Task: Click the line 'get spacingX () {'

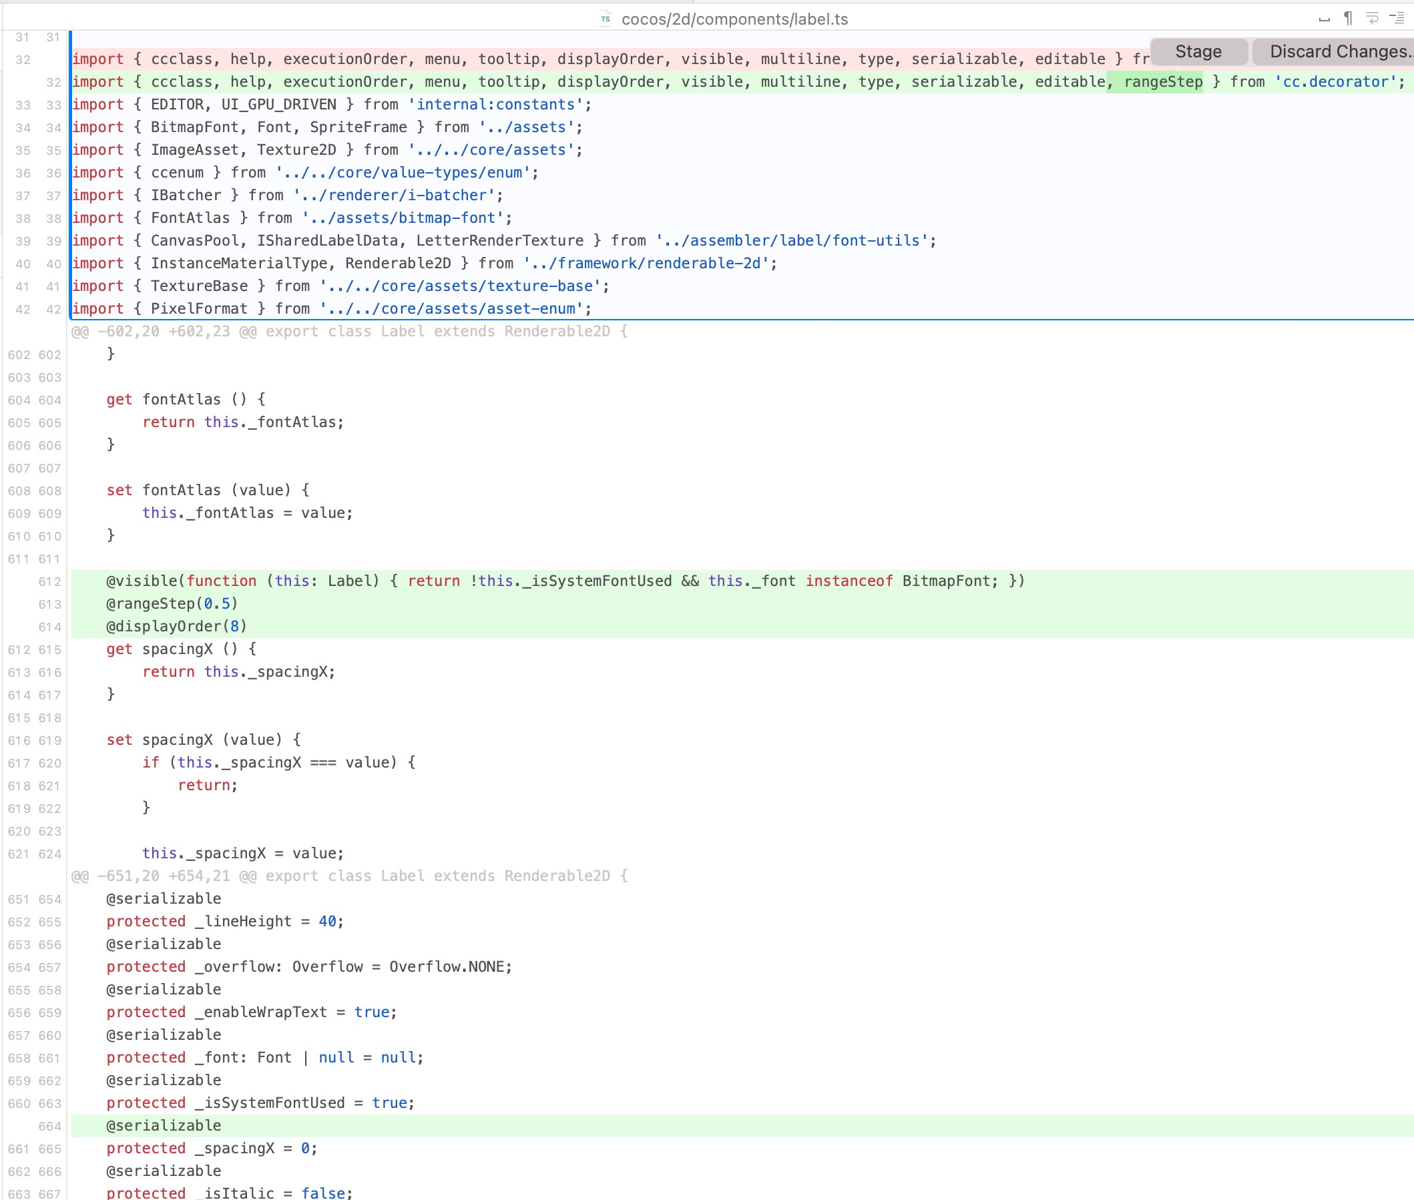Action: click(x=181, y=649)
